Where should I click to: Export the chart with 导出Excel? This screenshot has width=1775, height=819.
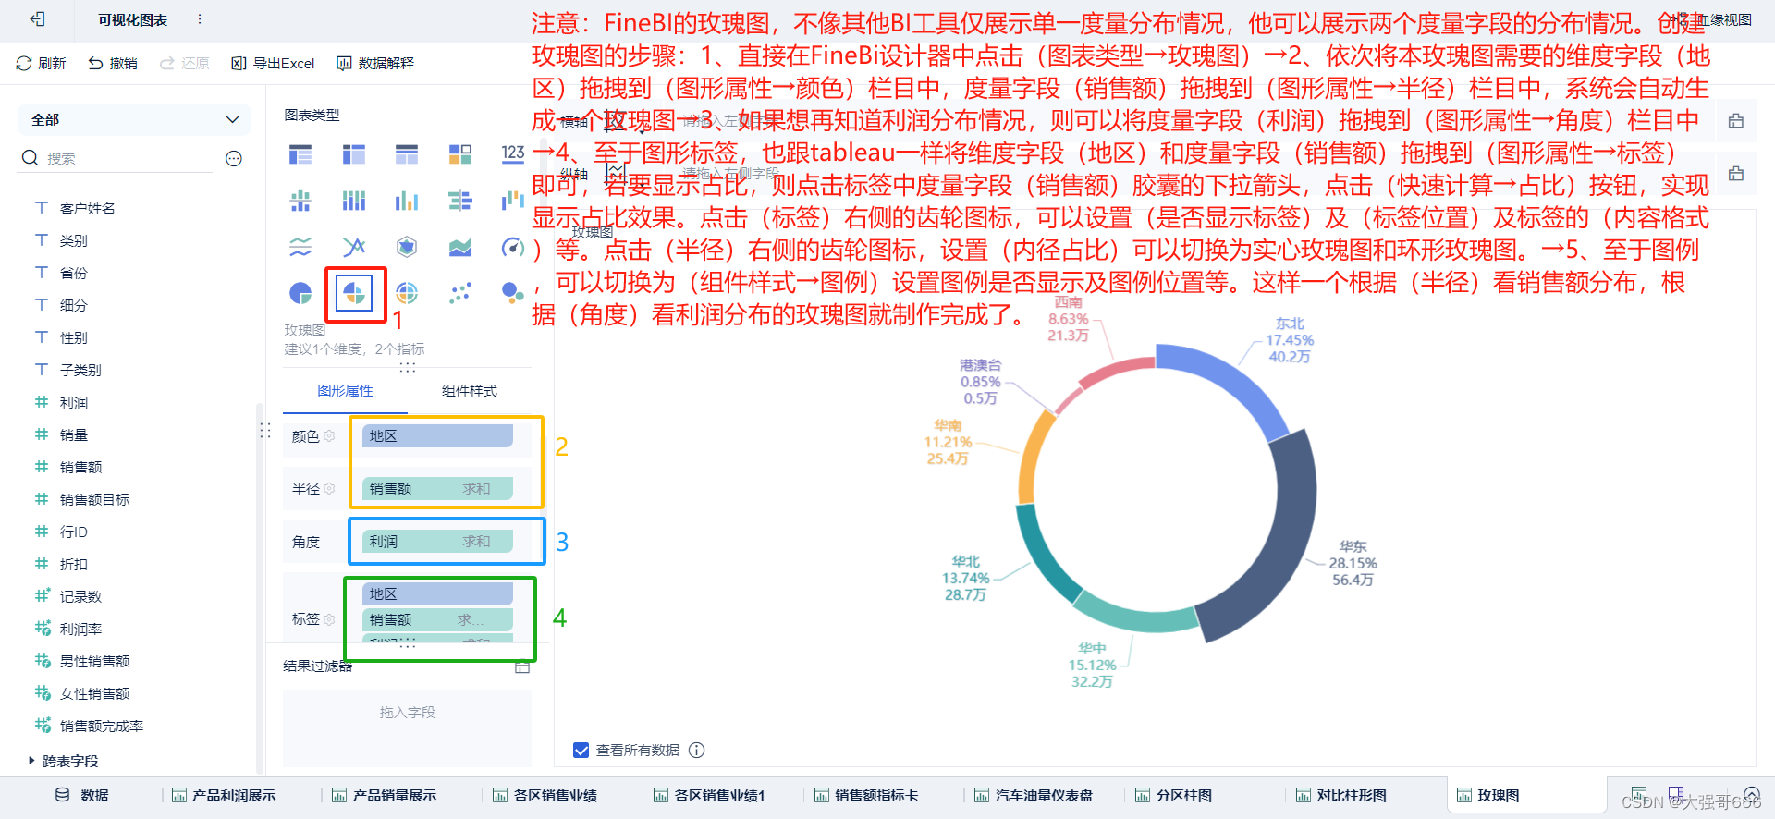coord(273,63)
